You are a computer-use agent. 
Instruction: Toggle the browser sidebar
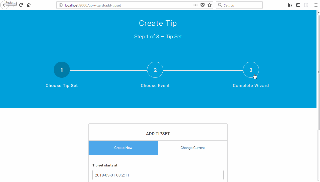(x=298, y=5)
